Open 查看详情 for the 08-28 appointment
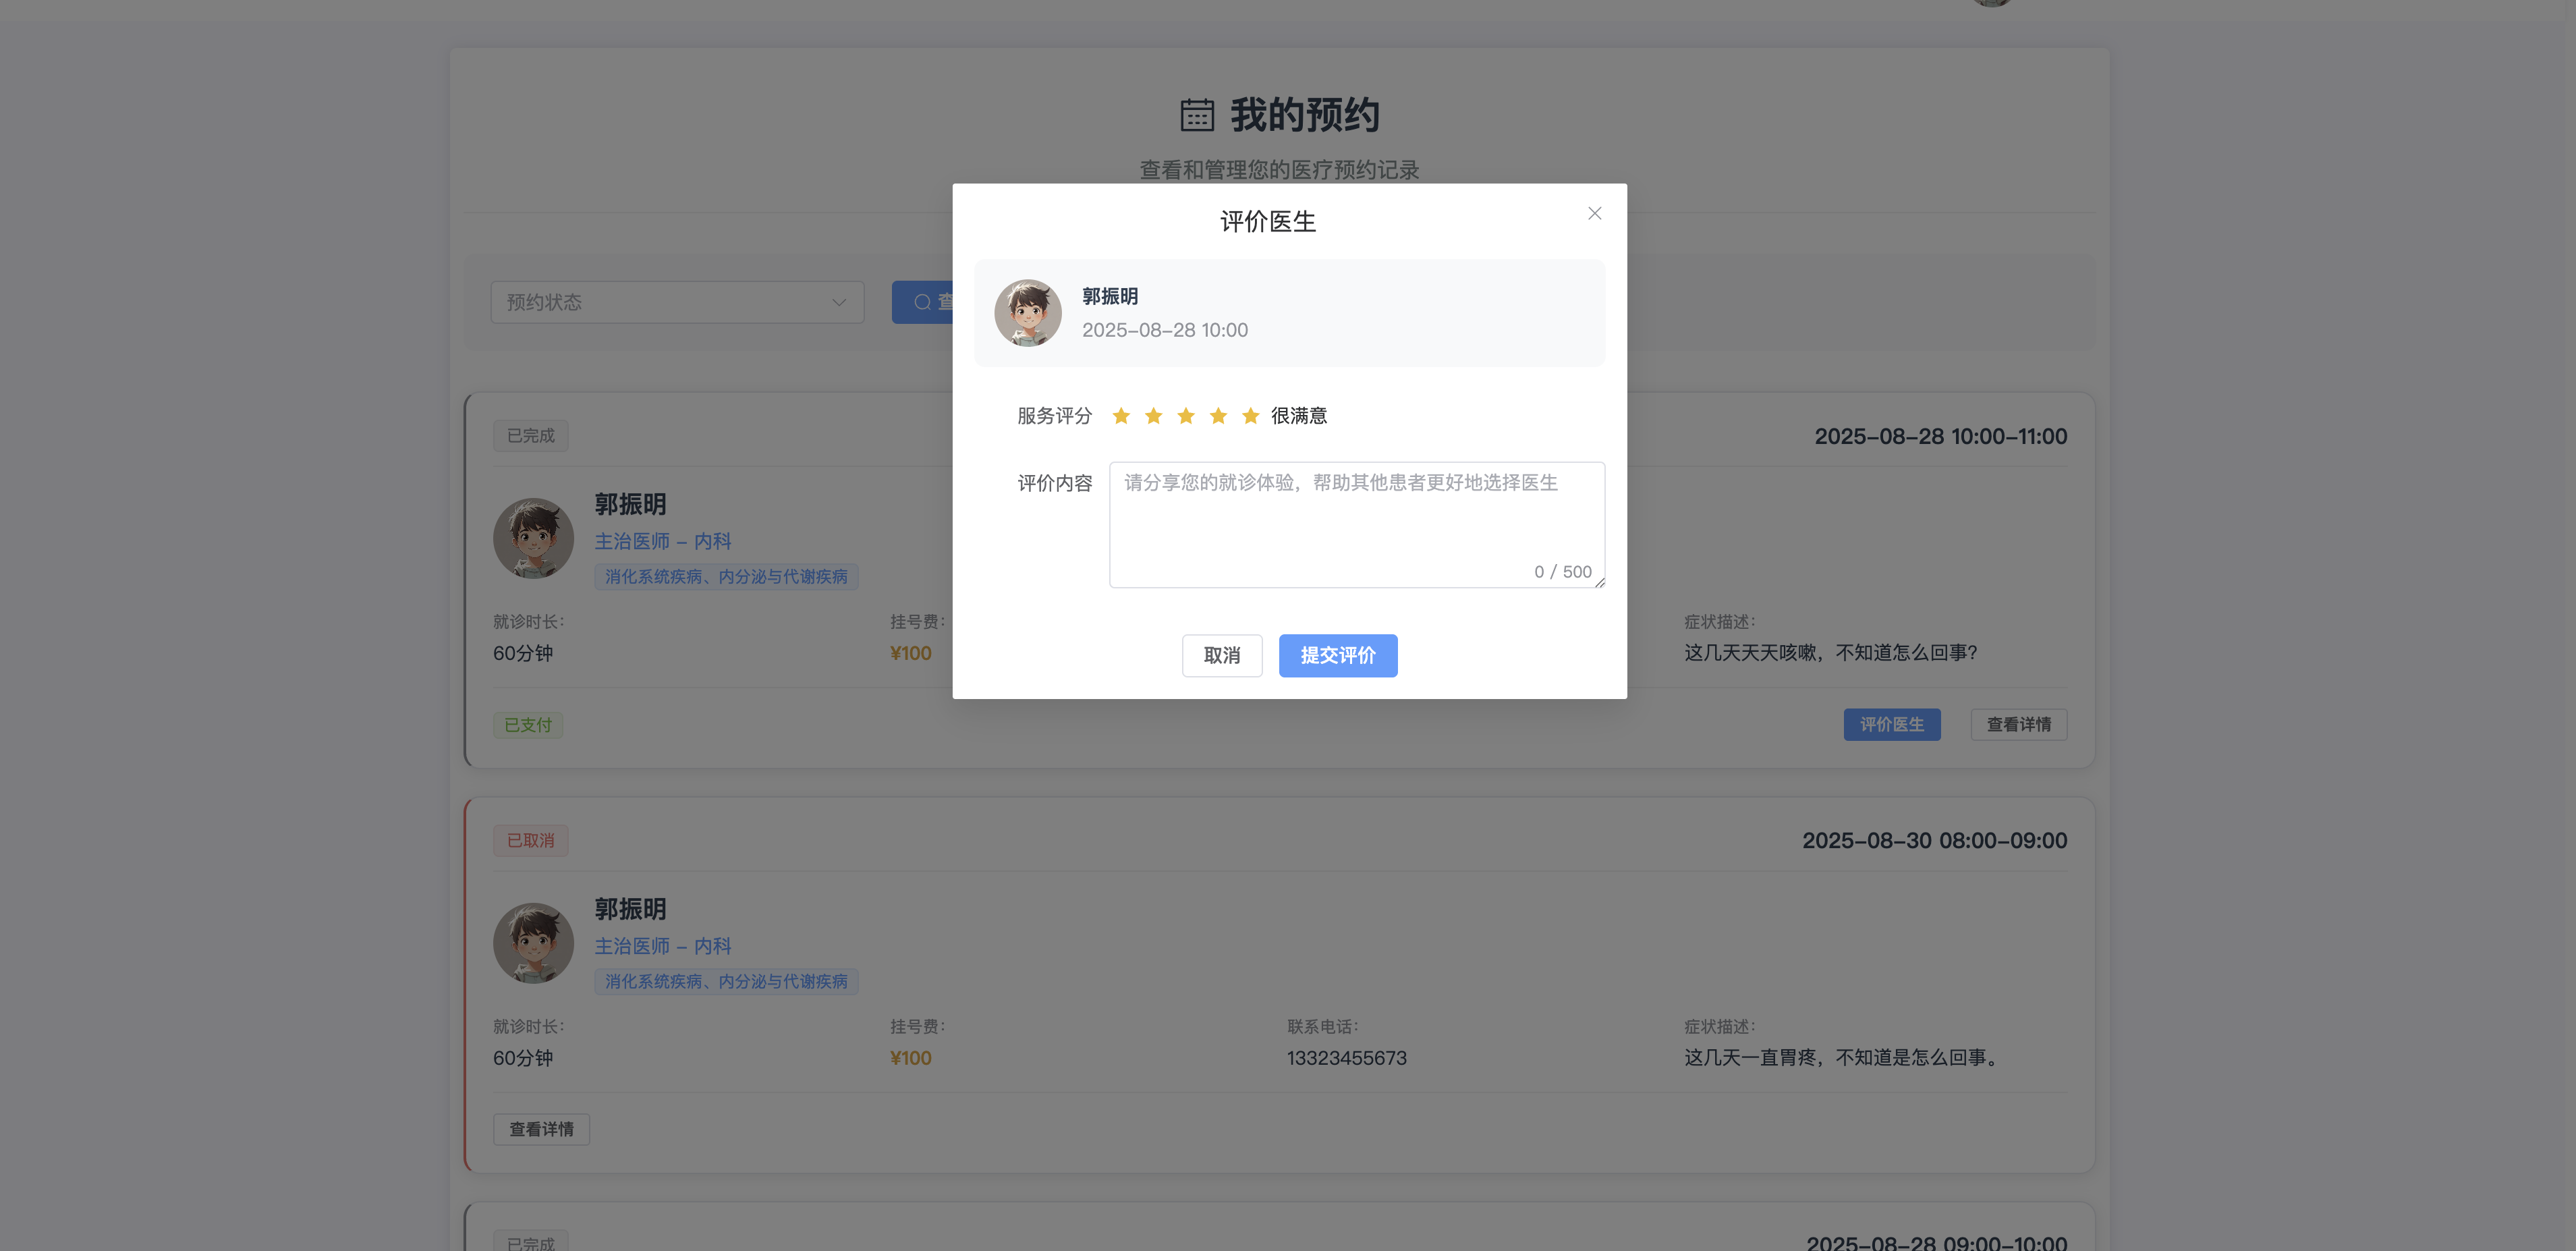This screenshot has width=2576, height=1251. (2018, 724)
